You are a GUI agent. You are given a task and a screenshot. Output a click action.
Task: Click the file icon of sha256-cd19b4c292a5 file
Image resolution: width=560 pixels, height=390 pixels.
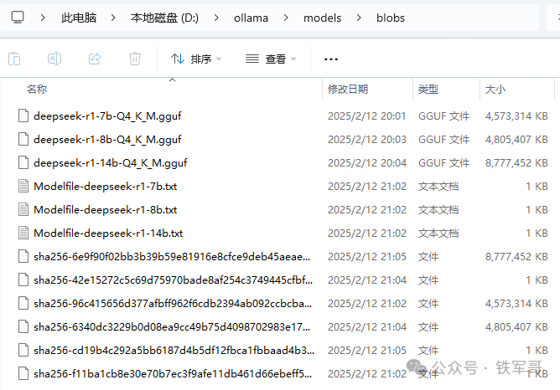click(x=23, y=351)
